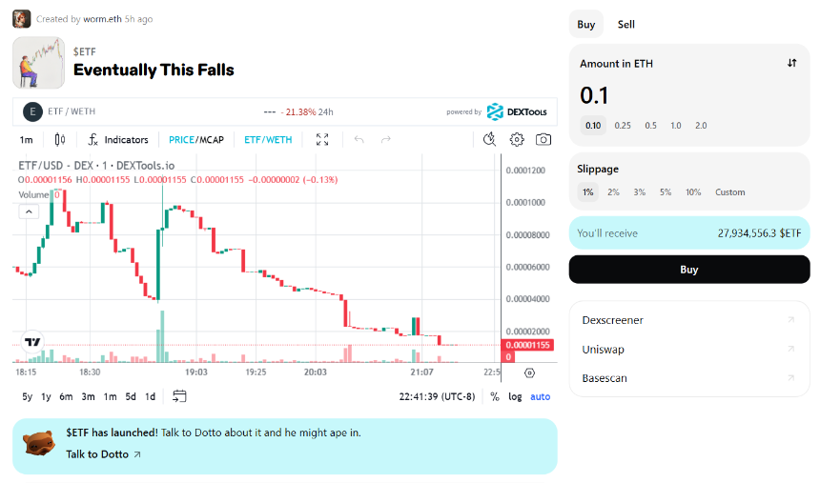Screen dimensions: 820x483
Task: Collapse the chart legend chevron
Action: (x=29, y=211)
